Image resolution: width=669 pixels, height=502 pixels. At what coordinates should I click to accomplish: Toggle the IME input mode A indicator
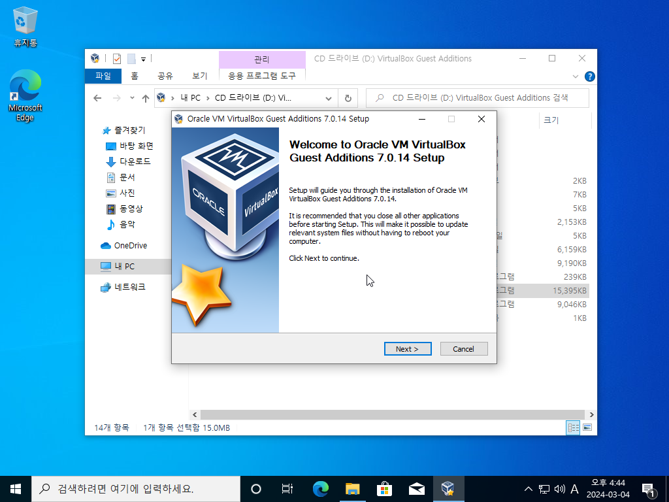point(574,489)
